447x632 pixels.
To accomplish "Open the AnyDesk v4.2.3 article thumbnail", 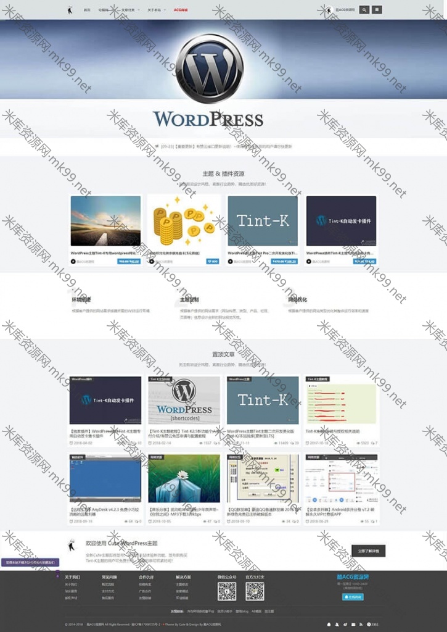I will 105,478.
